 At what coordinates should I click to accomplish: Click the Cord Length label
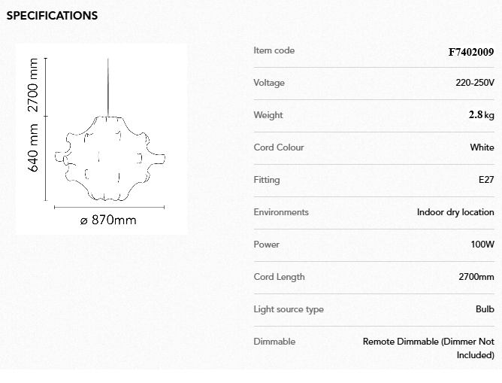pyautogui.click(x=280, y=277)
